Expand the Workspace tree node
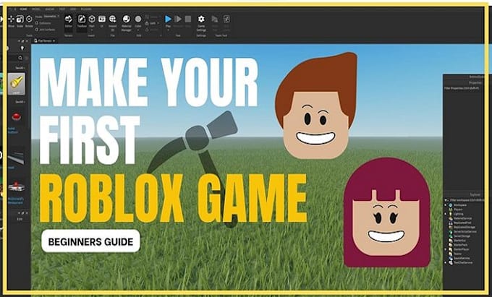492x297 pixels. click(x=445, y=205)
